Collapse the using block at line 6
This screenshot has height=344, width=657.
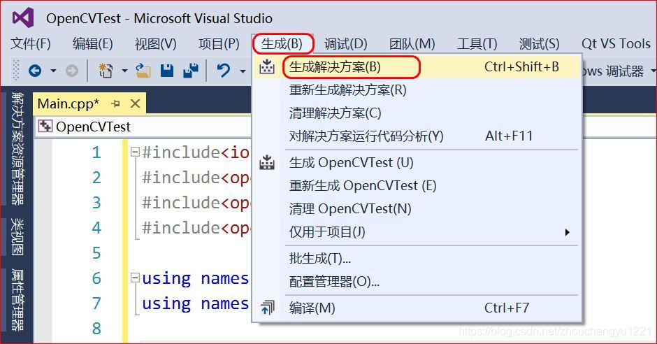click(x=134, y=278)
